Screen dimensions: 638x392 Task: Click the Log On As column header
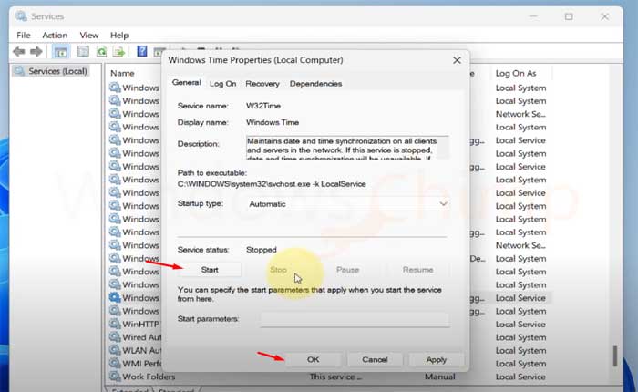[516, 73]
